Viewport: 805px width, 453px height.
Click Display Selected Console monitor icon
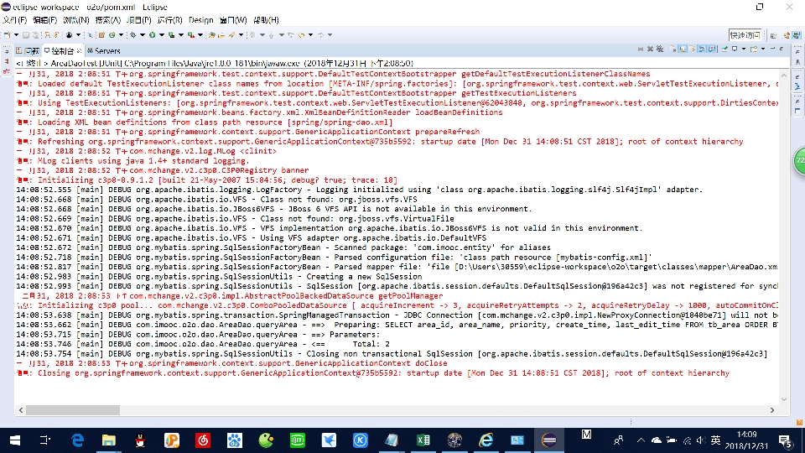[x=735, y=49]
